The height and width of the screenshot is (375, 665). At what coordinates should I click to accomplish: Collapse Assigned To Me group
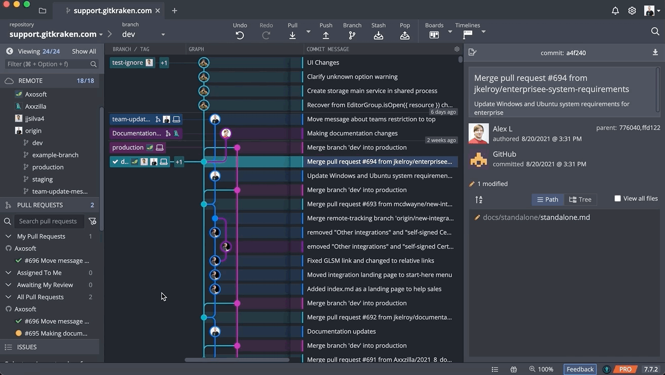coord(8,272)
